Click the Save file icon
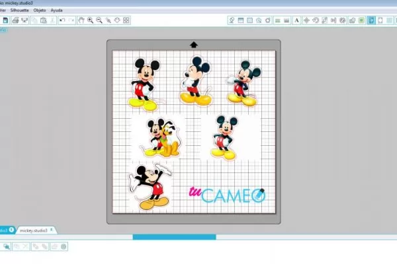 5,20
